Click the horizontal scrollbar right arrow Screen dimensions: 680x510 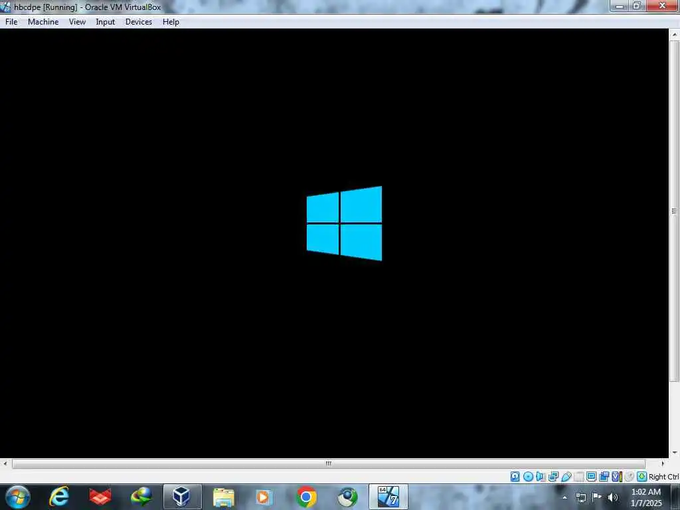click(x=663, y=464)
